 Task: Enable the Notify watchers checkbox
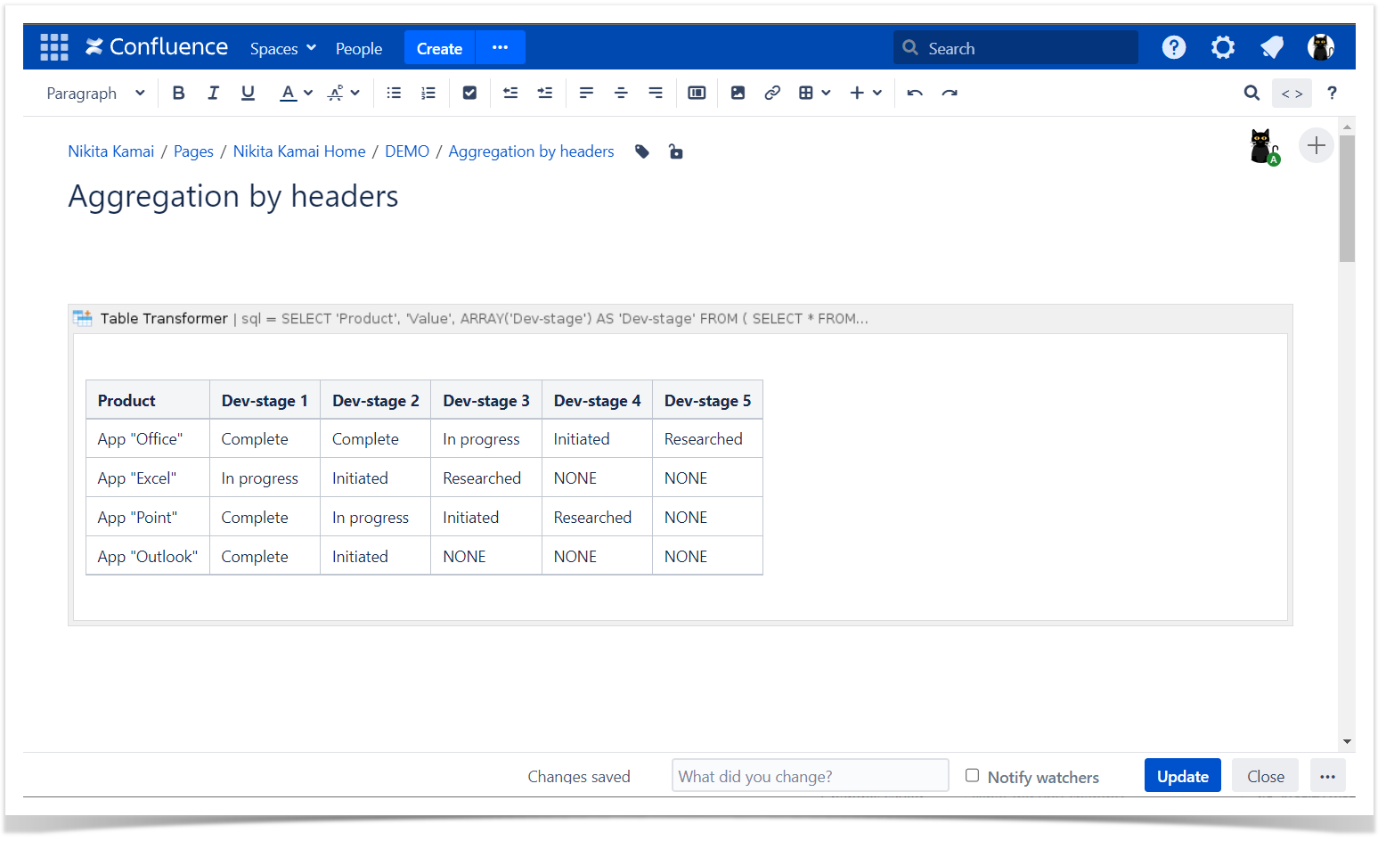[973, 776]
